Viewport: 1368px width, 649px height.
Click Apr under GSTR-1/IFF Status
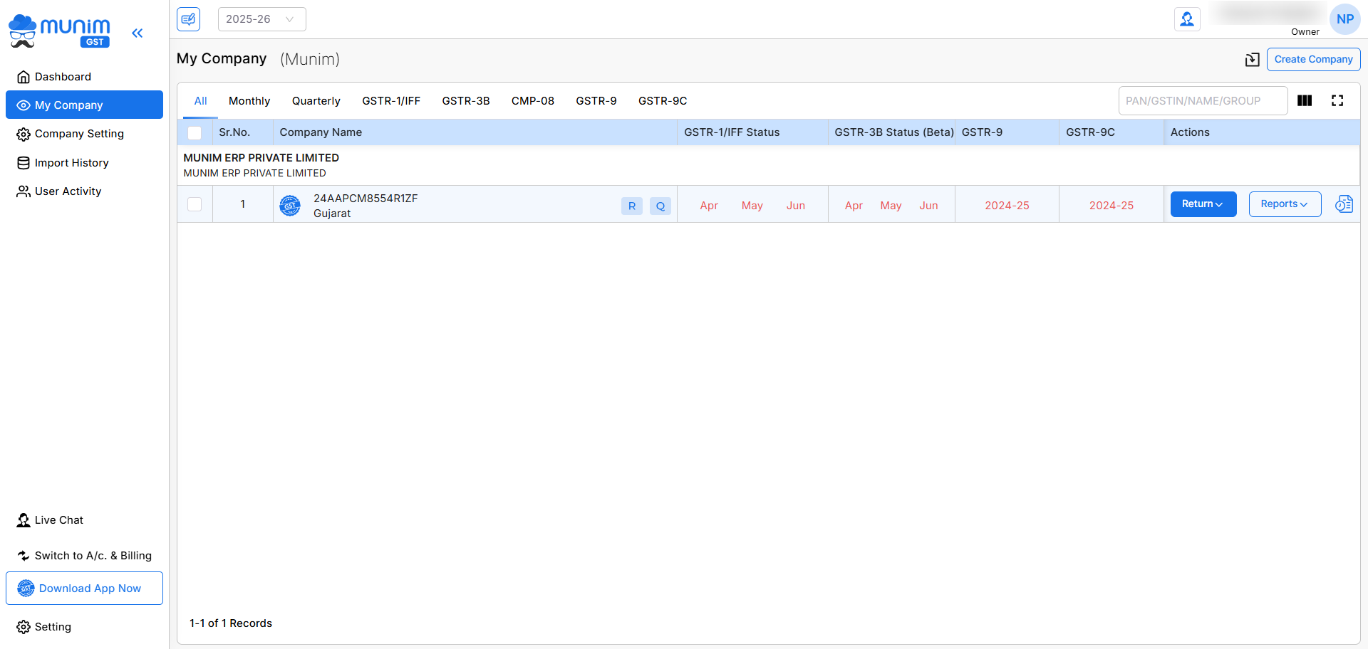pyautogui.click(x=709, y=206)
